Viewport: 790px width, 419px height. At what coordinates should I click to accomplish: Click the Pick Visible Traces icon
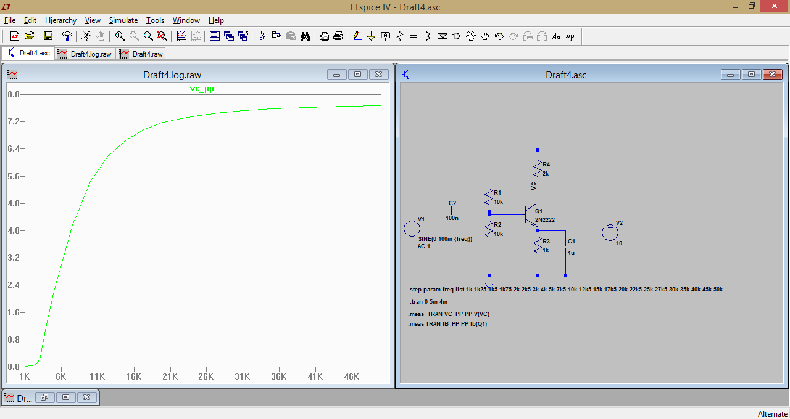pos(181,36)
